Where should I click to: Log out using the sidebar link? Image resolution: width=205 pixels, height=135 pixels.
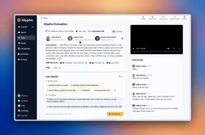point(23,116)
